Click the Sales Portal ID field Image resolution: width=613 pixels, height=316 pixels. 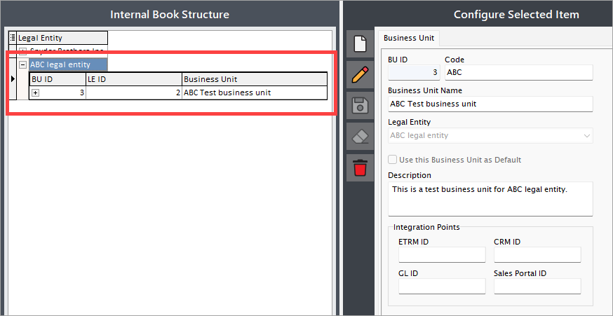pos(537,287)
